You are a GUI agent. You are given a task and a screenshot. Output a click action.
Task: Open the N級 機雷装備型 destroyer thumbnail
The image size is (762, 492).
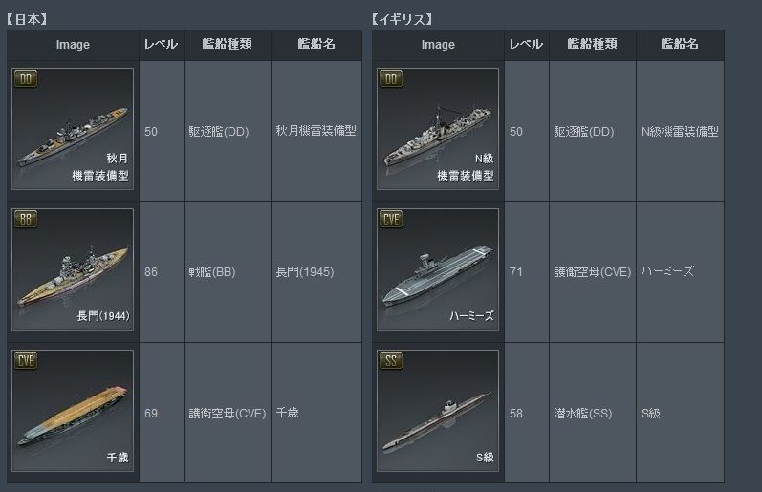(438, 129)
